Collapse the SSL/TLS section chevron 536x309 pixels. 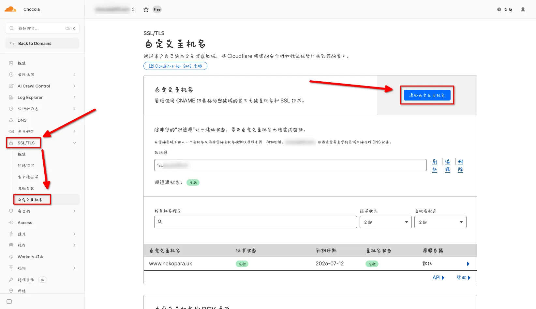coord(74,143)
